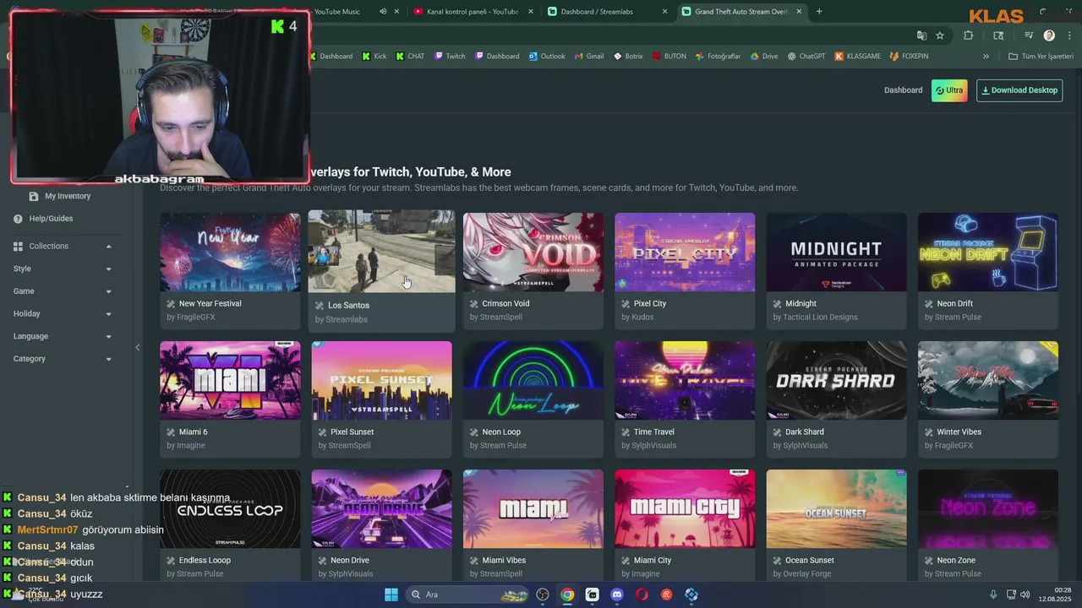Image resolution: width=1082 pixels, height=608 pixels.
Task: Open the Dark Shard theme name link
Action: coord(805,432)
